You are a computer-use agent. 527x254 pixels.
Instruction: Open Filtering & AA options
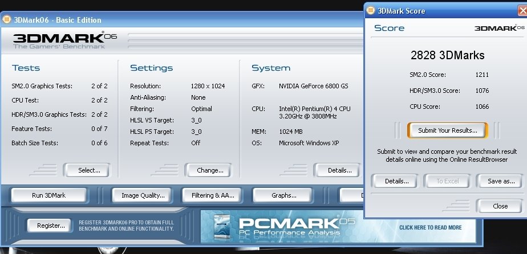(x=212, y=195)
